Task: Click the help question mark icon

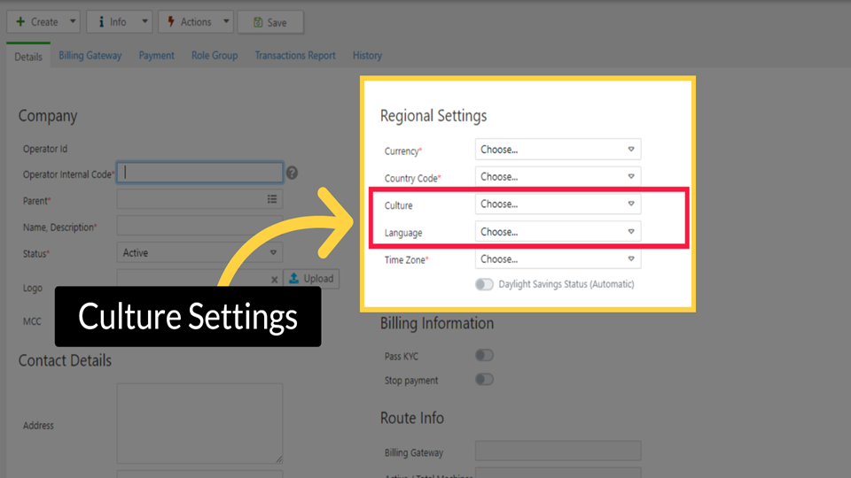Action: point(292,173)
